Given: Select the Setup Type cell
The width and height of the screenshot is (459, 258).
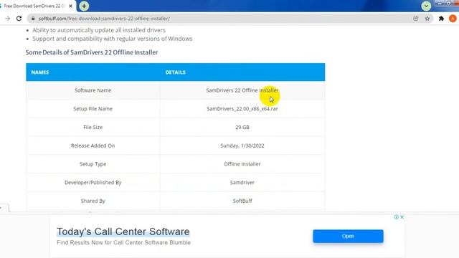Looking at the screenshot, I should 93,164.
